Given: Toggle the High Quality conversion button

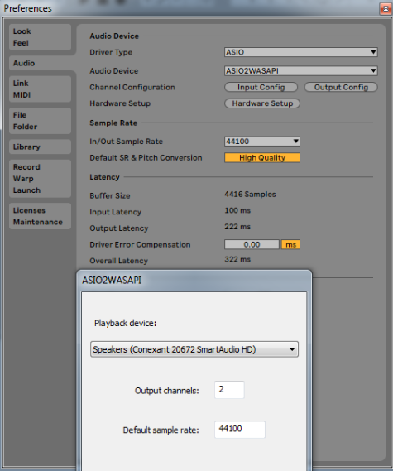Looking at the screenshot, I should [262, 158].
